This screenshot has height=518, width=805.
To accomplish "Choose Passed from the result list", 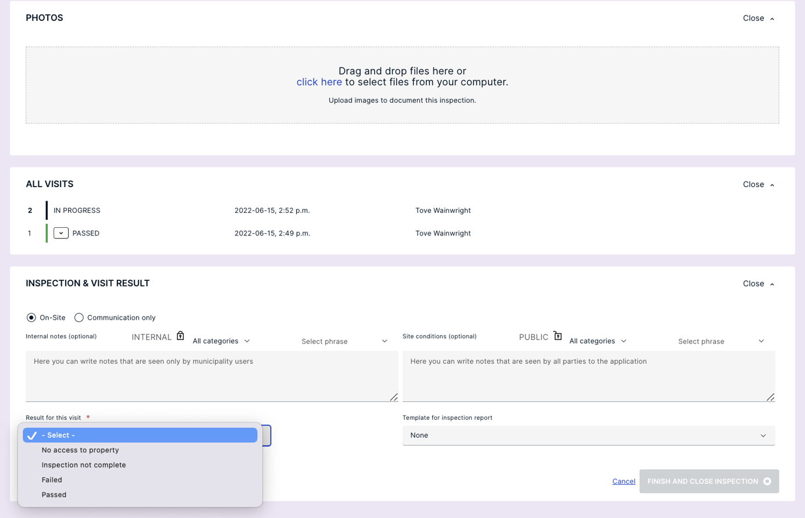I will tap(54, 495).
